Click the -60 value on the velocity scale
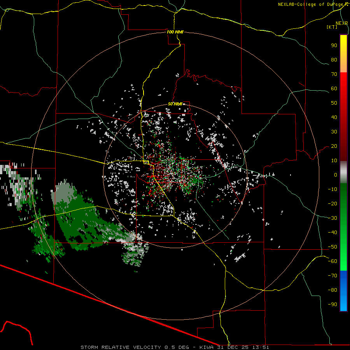The height and width of the screenshot is (350, 350). point(332,261)
